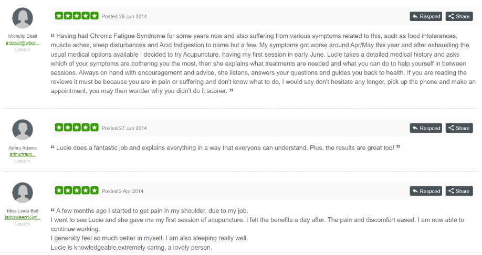Open the ladysweep1 email link
This screenshot has height=255, width=482.
click(23, 217)
